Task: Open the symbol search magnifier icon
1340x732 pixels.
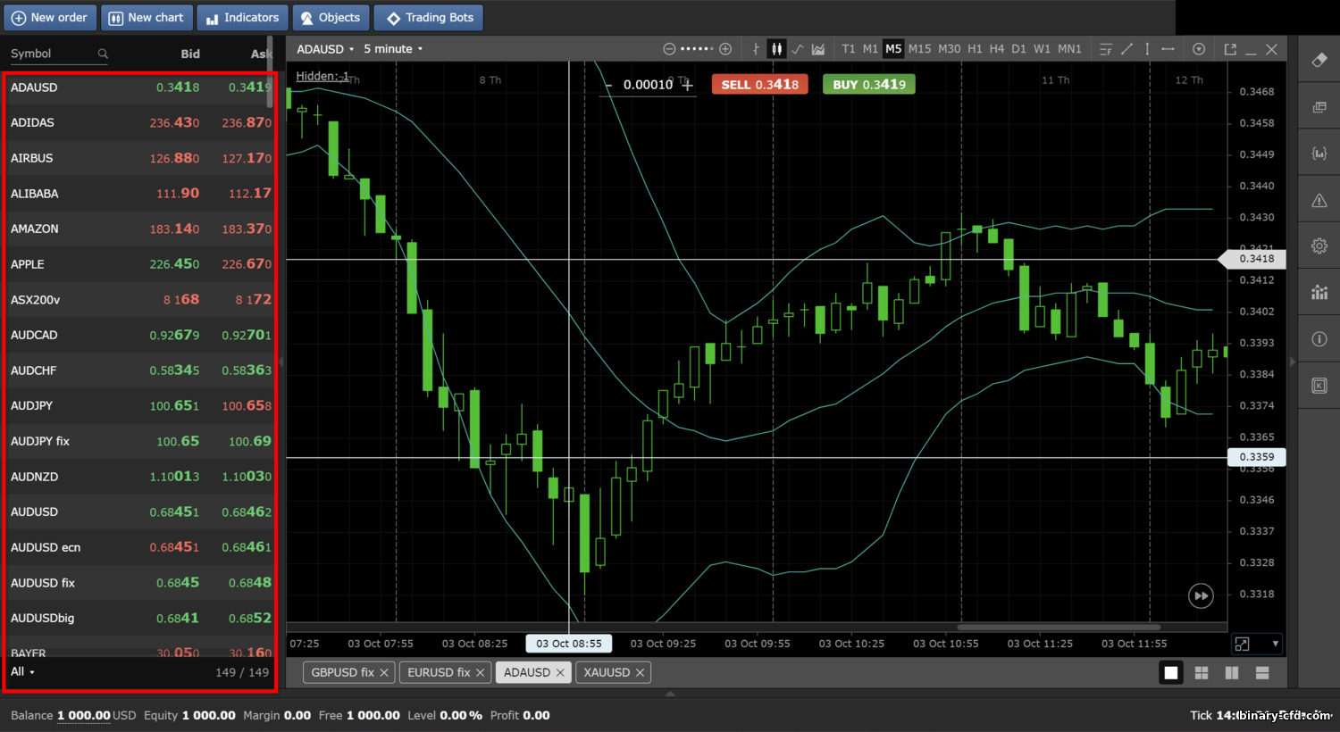Action: pyautogui.click(x=103, y=54)
